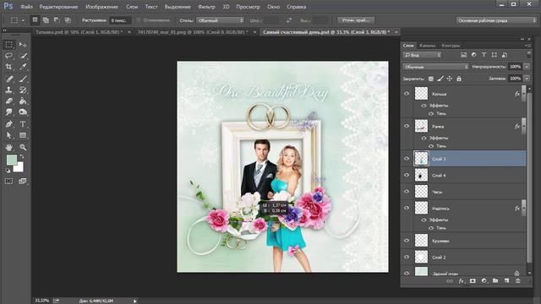
Task: Open the layer filter kind dropdown
Action: point(423,55)
